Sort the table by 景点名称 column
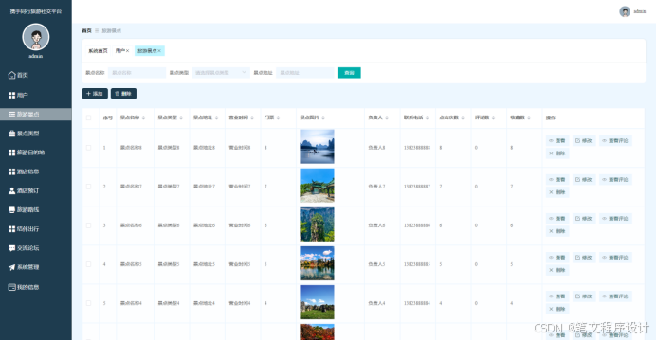The height and width of the screenshot is (341, 657). (144, 118)
